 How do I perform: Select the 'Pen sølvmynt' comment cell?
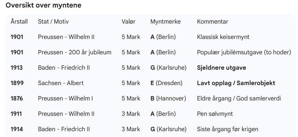[x=215, y=114]
